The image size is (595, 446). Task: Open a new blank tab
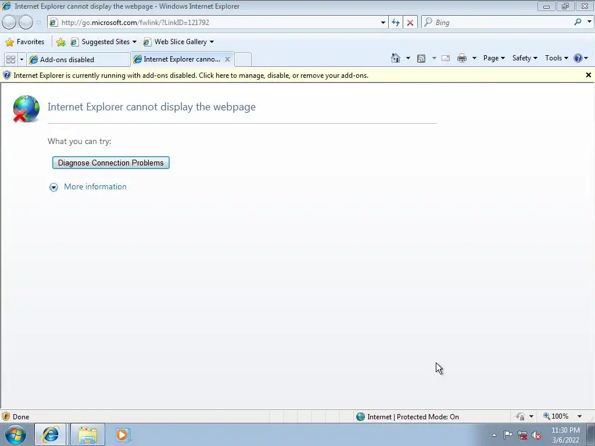[x=243, y=60]
